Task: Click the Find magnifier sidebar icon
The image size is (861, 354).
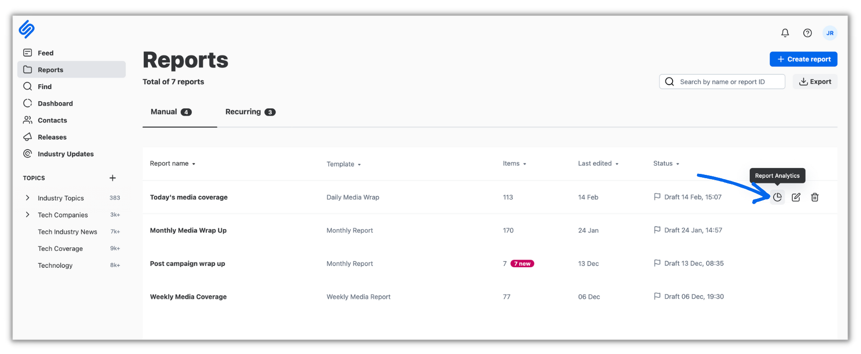Action: pos(28,86)
